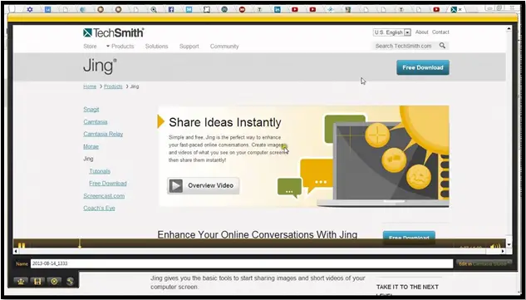The image size is (526, 300).
Task: Open the Support menu item
Action: point(189,47)
